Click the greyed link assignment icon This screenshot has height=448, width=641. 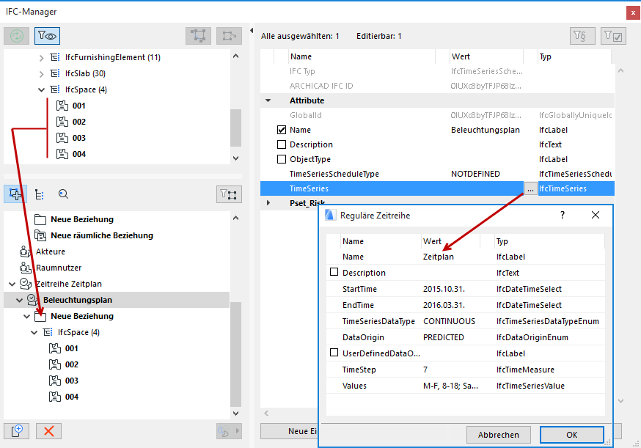coord(229,431)
